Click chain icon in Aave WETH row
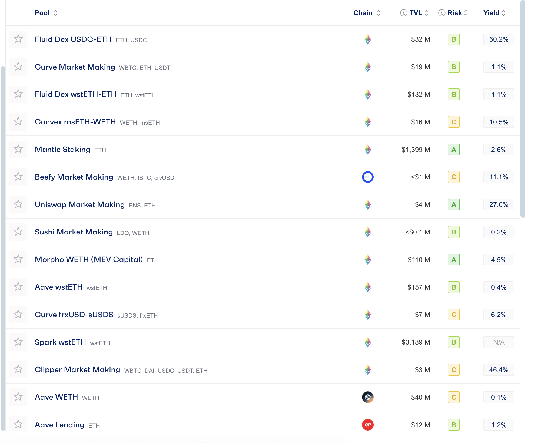This screenshot has width=538, height=443. coord(368,397)
